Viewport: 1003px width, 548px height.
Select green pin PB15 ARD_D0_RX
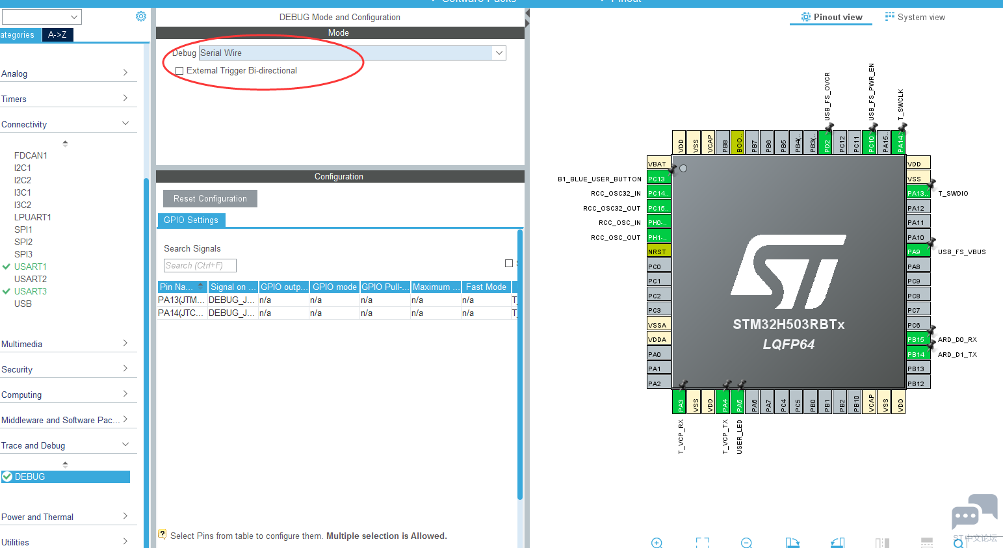pos(918,339)
